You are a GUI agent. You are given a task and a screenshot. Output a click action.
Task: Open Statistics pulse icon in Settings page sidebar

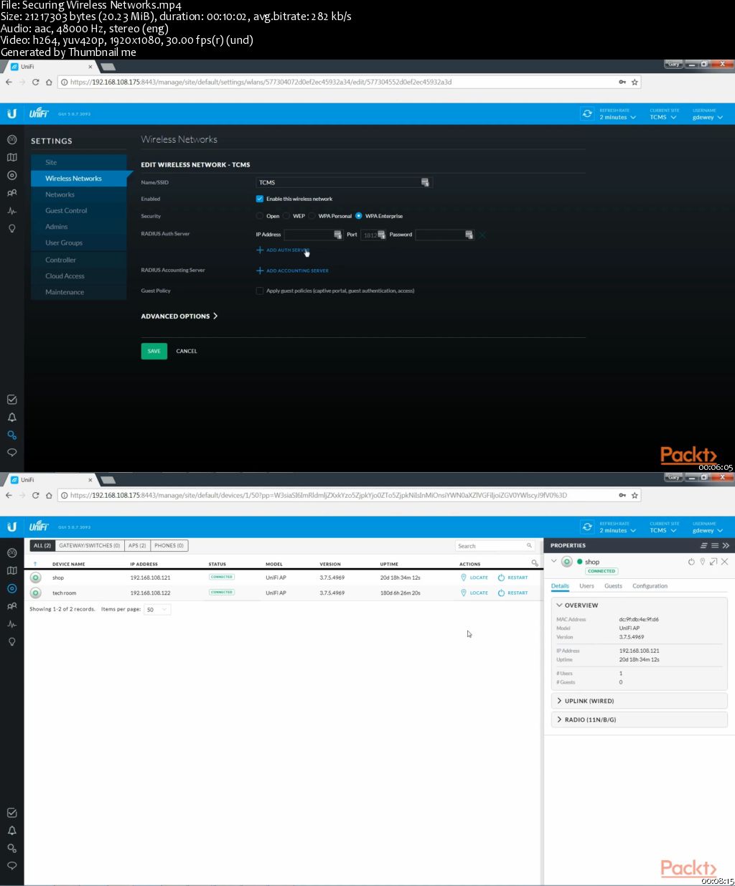point(11,211)
